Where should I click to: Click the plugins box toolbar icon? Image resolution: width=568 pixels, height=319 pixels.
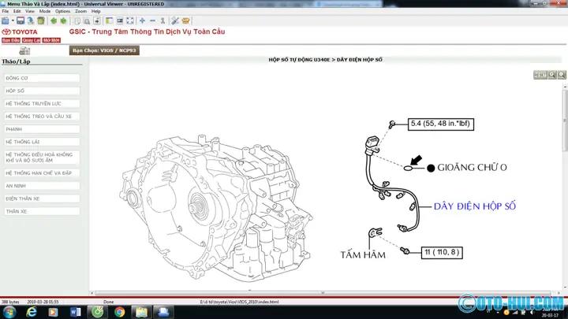pyautogui.click(x=186, y=20)
